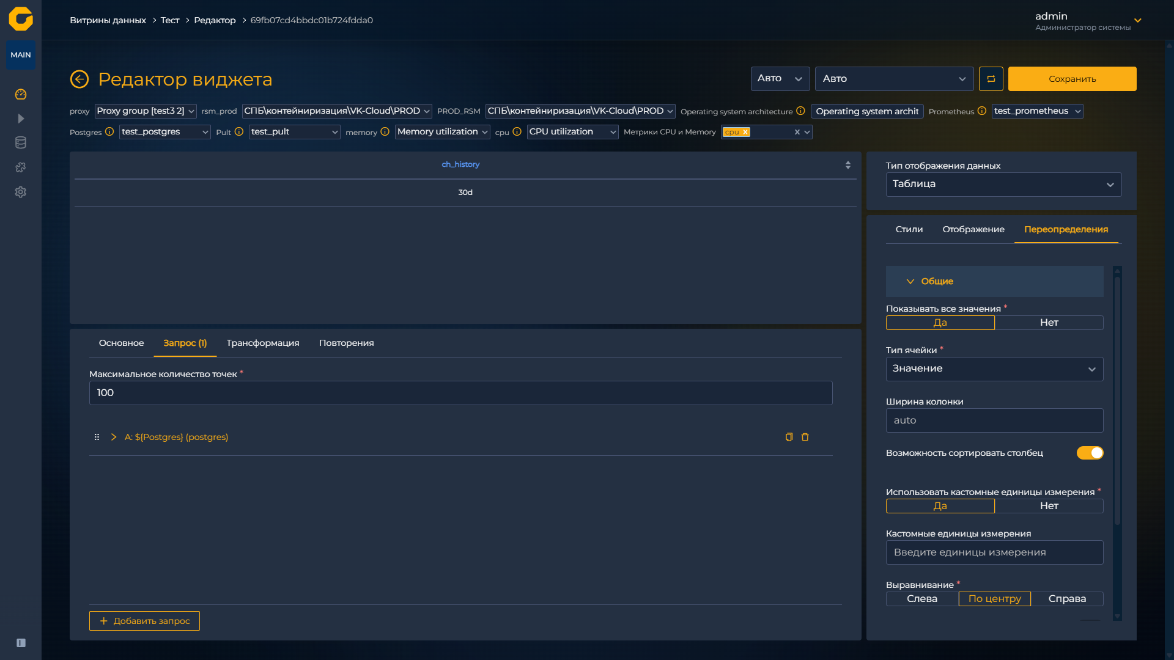
Task: Click the Максимальное количество точек input
Action: (460, 393)
